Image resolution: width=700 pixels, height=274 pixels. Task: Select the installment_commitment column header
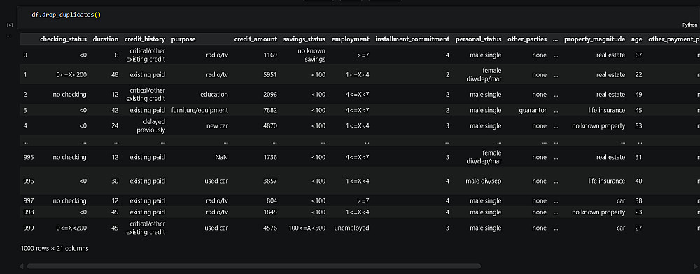click(x=412, y=39)
